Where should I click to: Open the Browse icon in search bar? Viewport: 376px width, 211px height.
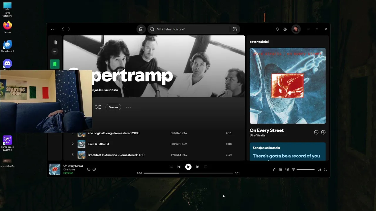(x=235, y=29)
